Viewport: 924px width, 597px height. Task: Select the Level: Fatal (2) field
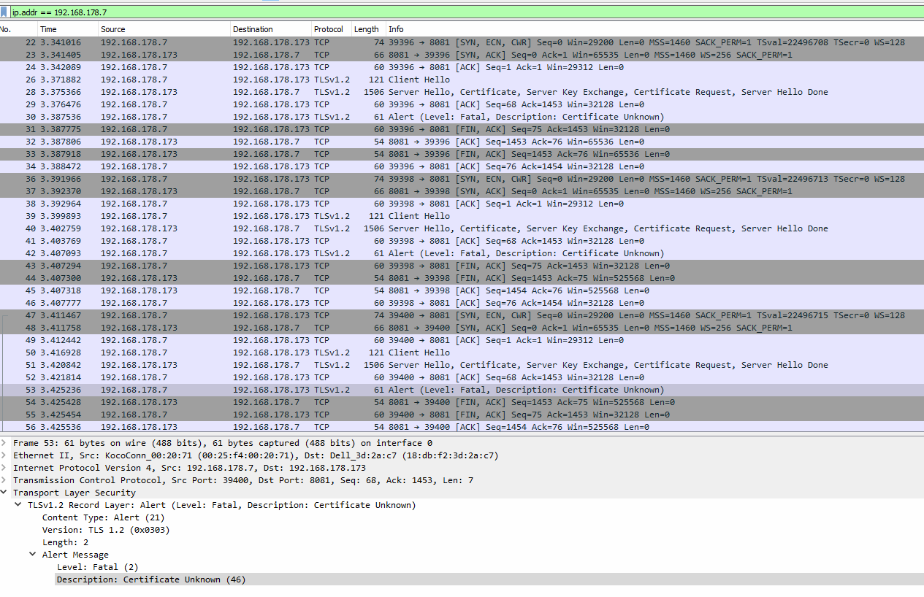point(97,567)
